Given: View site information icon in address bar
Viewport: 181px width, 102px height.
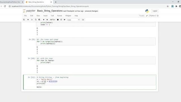Looking at the screenshot, I should tap(10, 6).
